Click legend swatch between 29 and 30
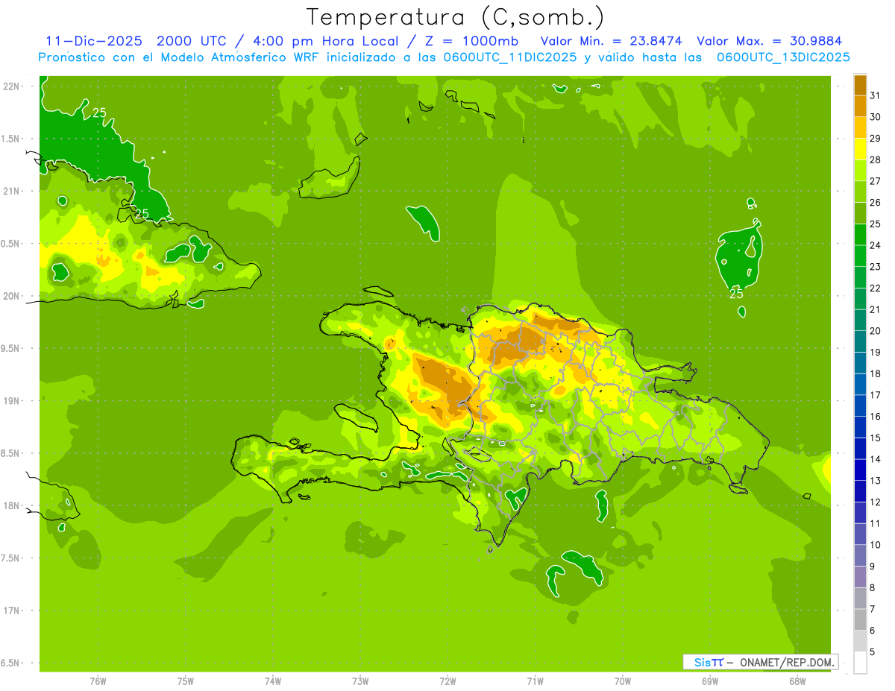895x691 pixels. (x=860, y=127)
